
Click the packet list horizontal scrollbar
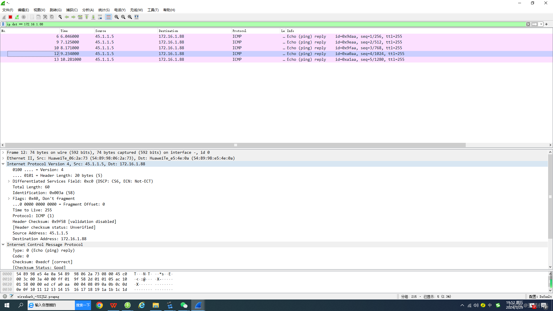pyautogui.click(x=235, y=145)
